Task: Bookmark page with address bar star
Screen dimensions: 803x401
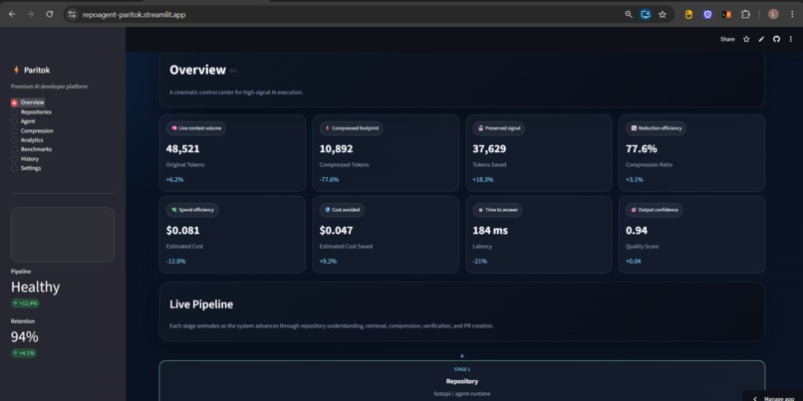Action: click(x=663, y=14)
